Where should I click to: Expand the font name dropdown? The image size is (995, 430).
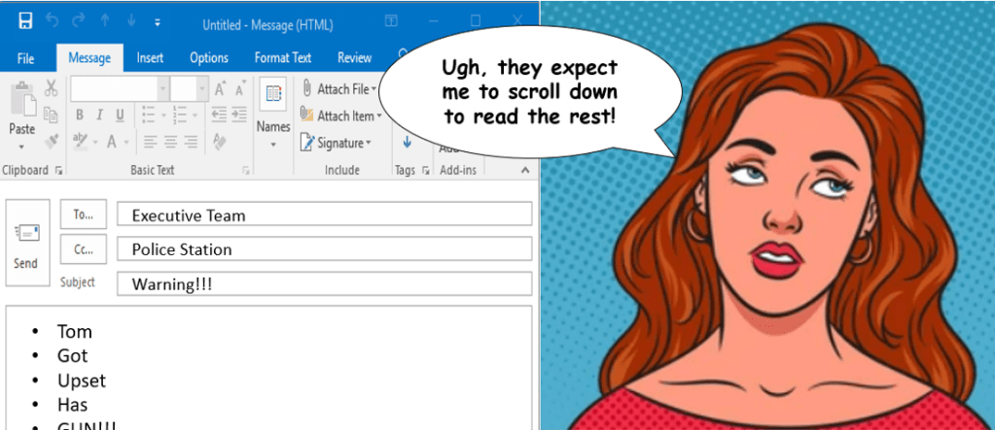click(x=161, y=88)
